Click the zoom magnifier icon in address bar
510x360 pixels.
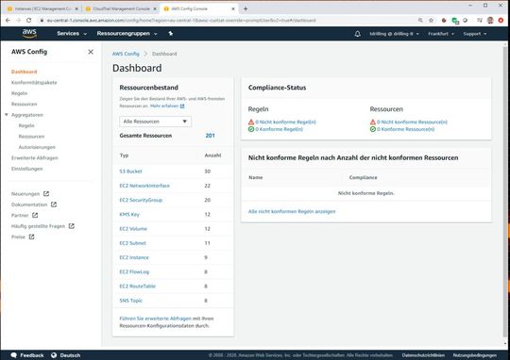click(420, 20)
